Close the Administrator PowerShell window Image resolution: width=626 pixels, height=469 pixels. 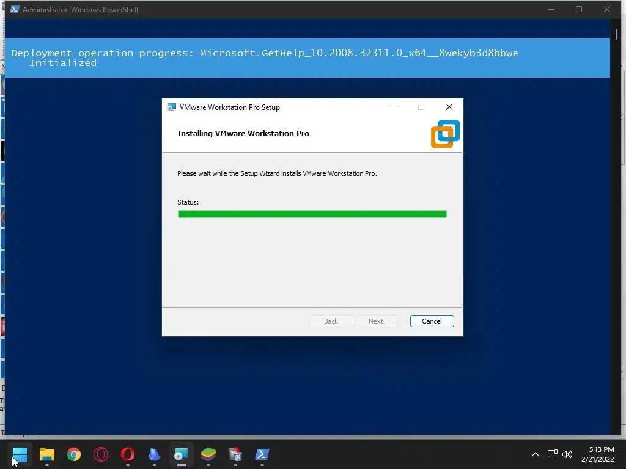pyautogui.click(x=607, y=9)
